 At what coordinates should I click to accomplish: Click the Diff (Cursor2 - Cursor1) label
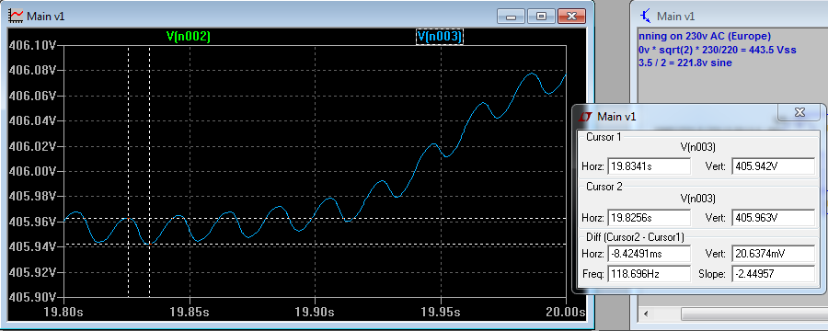tap(635, 237)
